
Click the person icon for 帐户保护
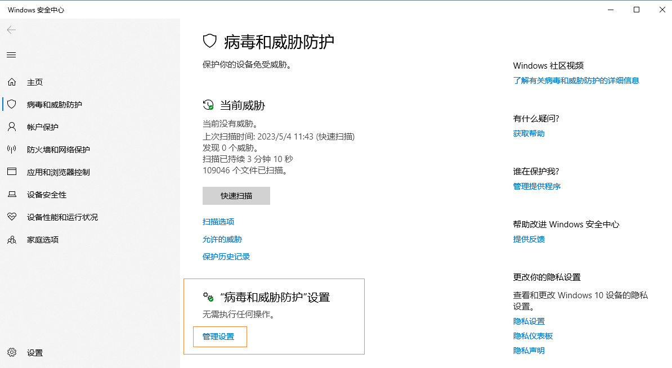pos(12,127)
